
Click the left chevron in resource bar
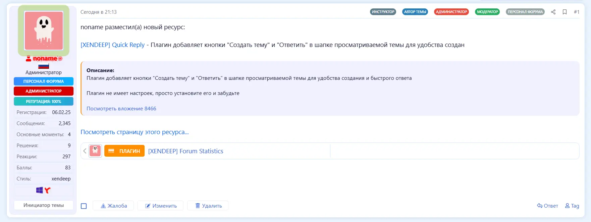[85, 151]
